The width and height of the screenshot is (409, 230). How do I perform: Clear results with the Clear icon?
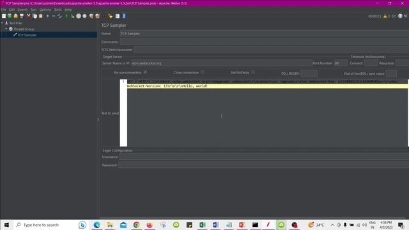(x=91, y=16)
